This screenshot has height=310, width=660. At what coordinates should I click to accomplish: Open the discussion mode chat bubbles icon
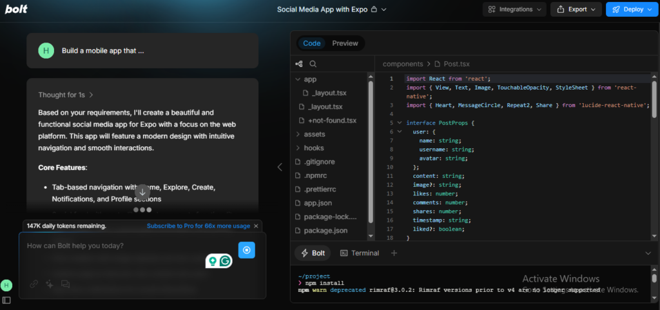(x=65, y=284)
